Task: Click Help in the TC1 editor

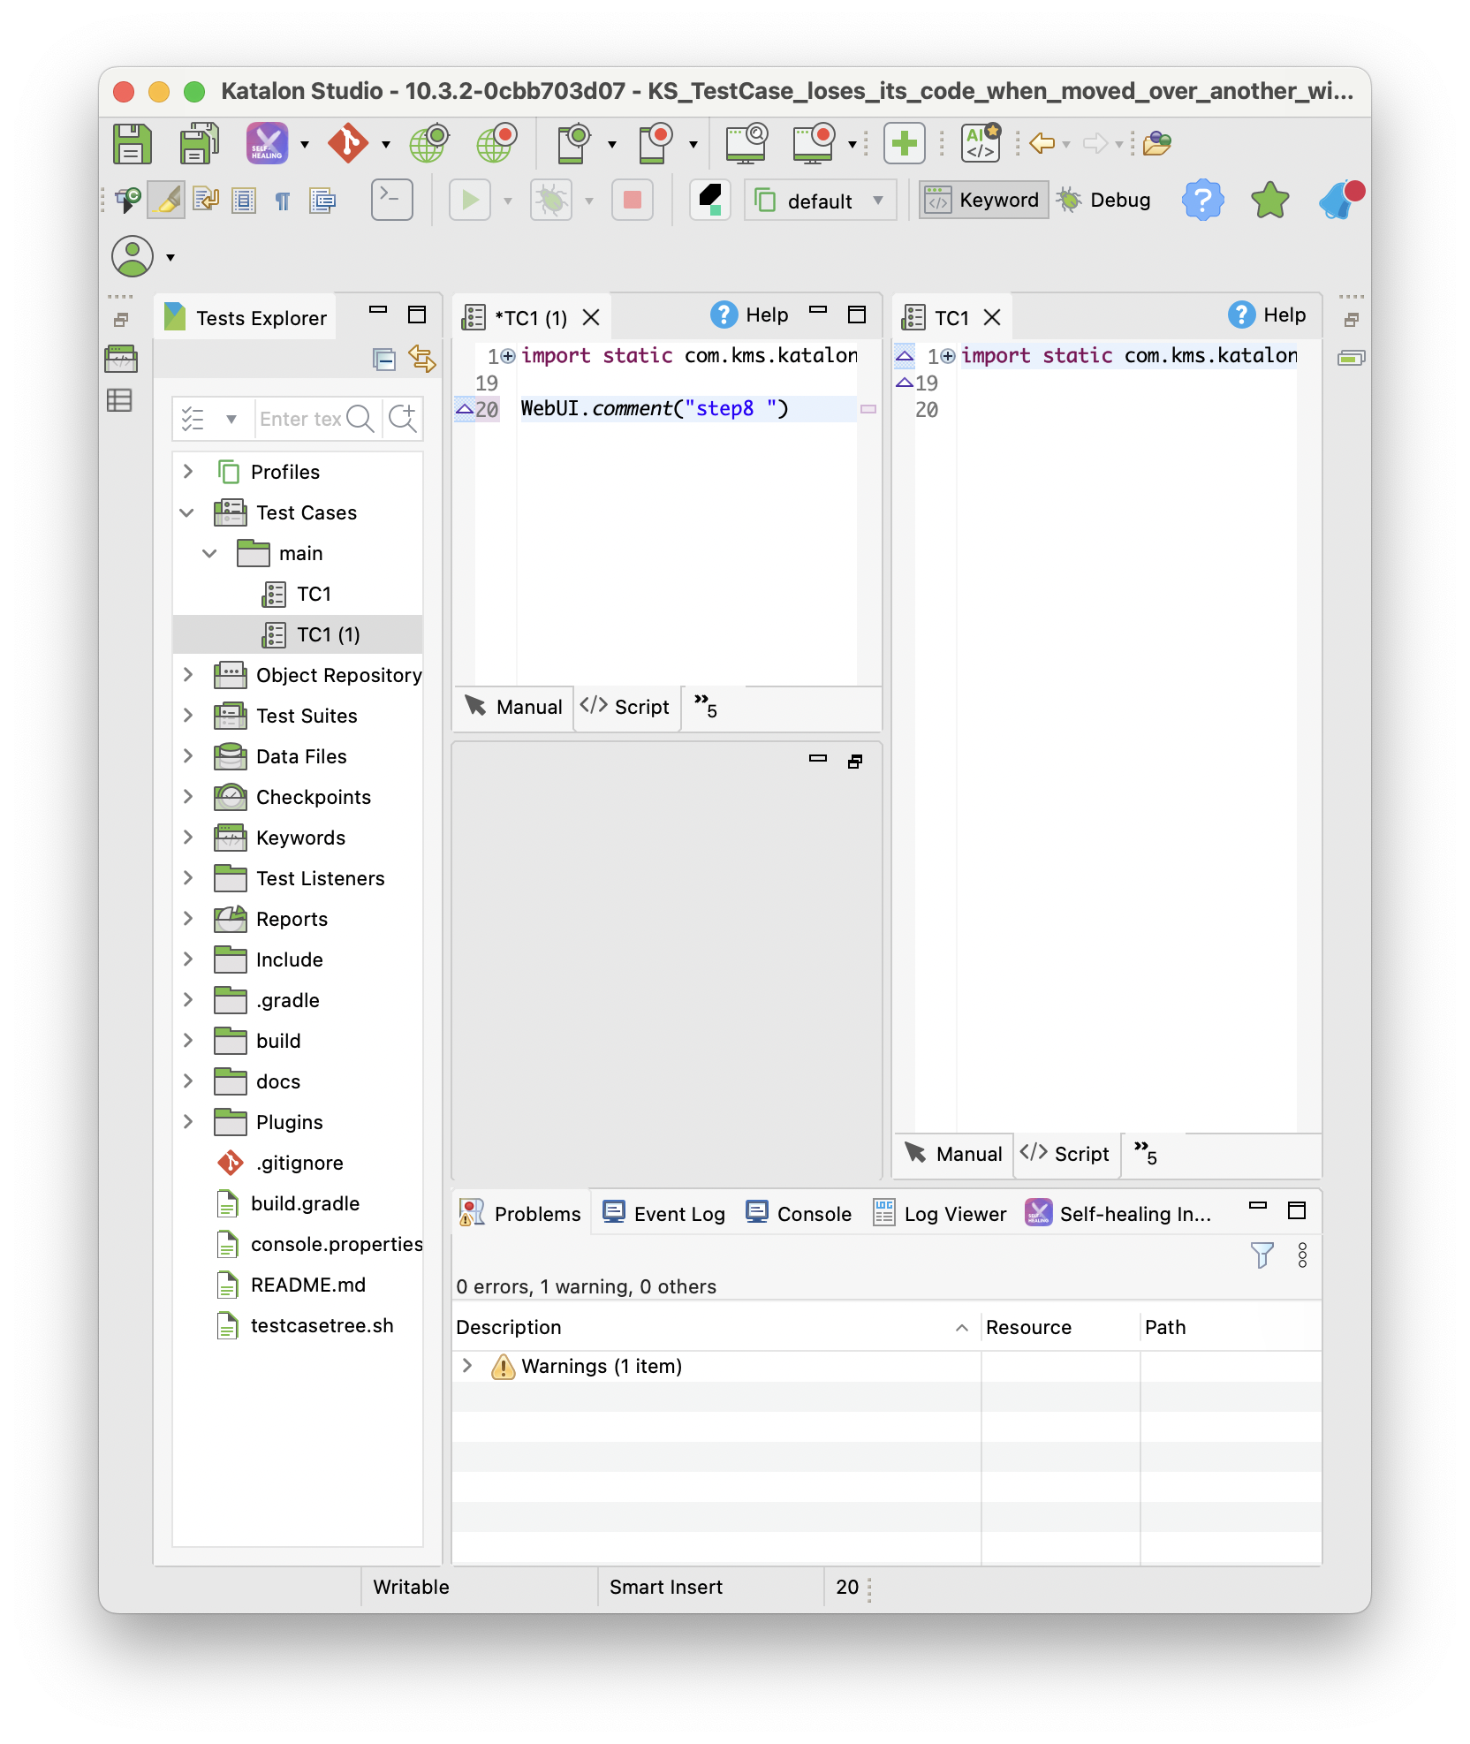Action: (1268, 315)
